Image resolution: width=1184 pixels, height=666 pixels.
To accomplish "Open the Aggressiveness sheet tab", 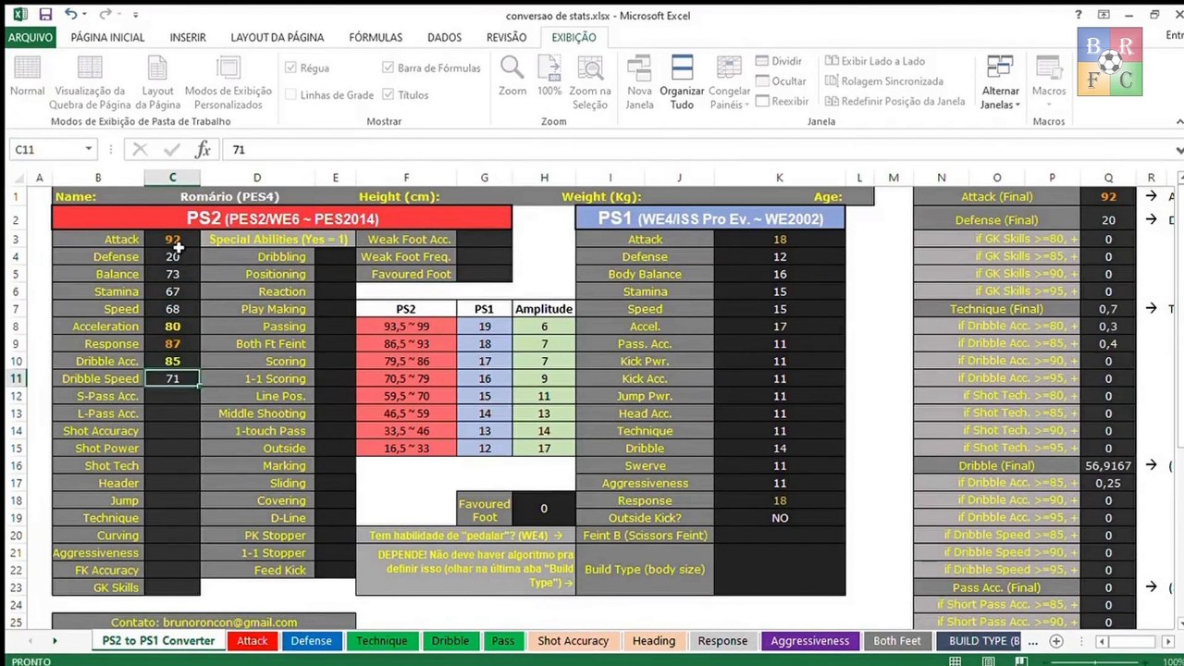I will 809,641.
